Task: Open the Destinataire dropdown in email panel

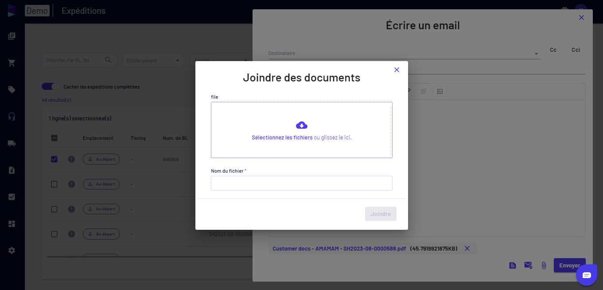Action: 404,54
